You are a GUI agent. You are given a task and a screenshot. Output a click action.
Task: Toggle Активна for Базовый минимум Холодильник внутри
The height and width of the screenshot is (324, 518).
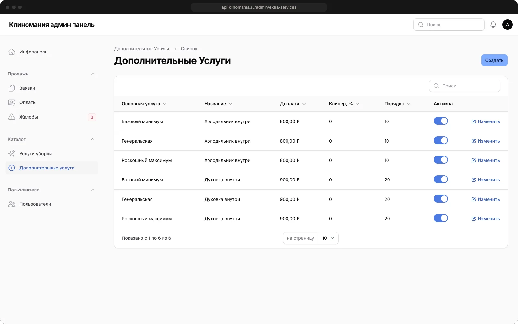point(441,121)
